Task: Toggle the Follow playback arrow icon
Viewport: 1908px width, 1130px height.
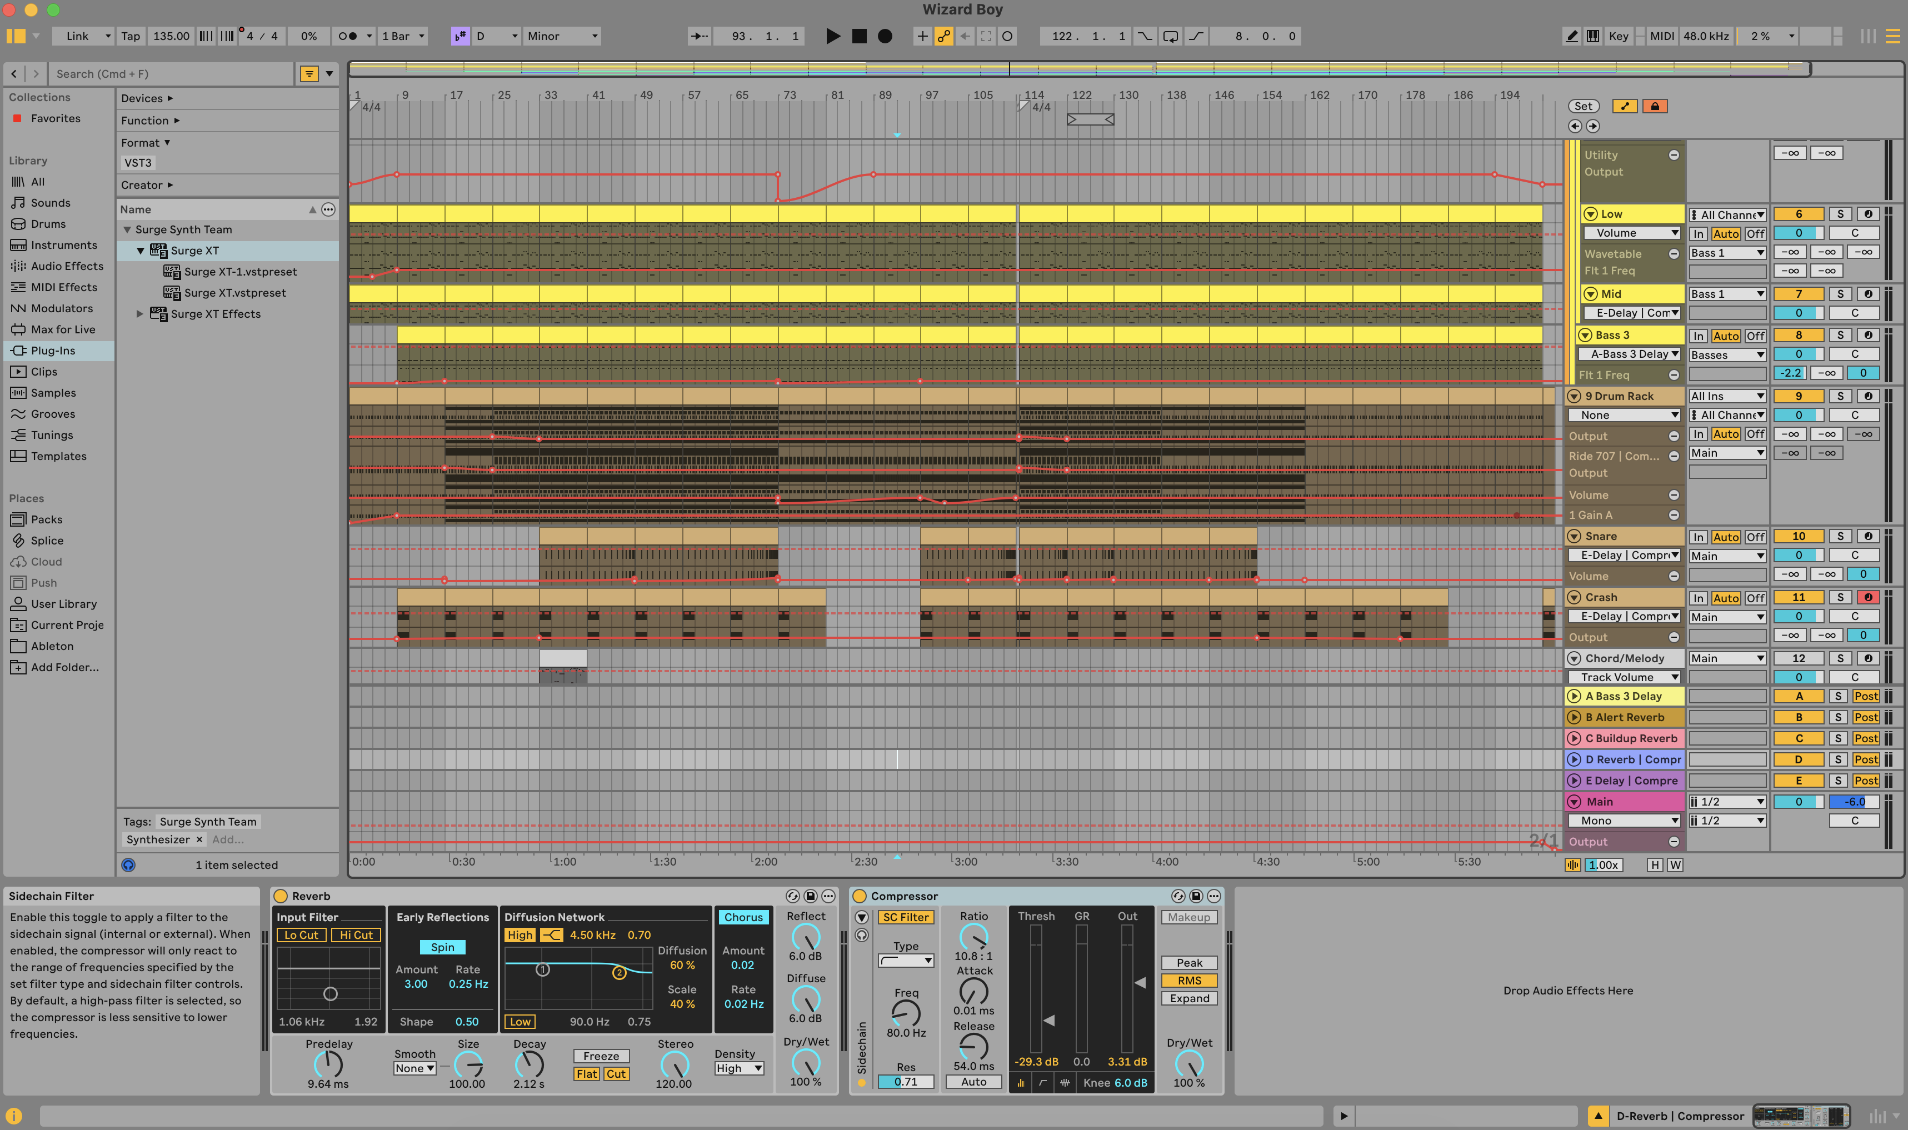Action: pyautogui.click(x=698, y=36)
